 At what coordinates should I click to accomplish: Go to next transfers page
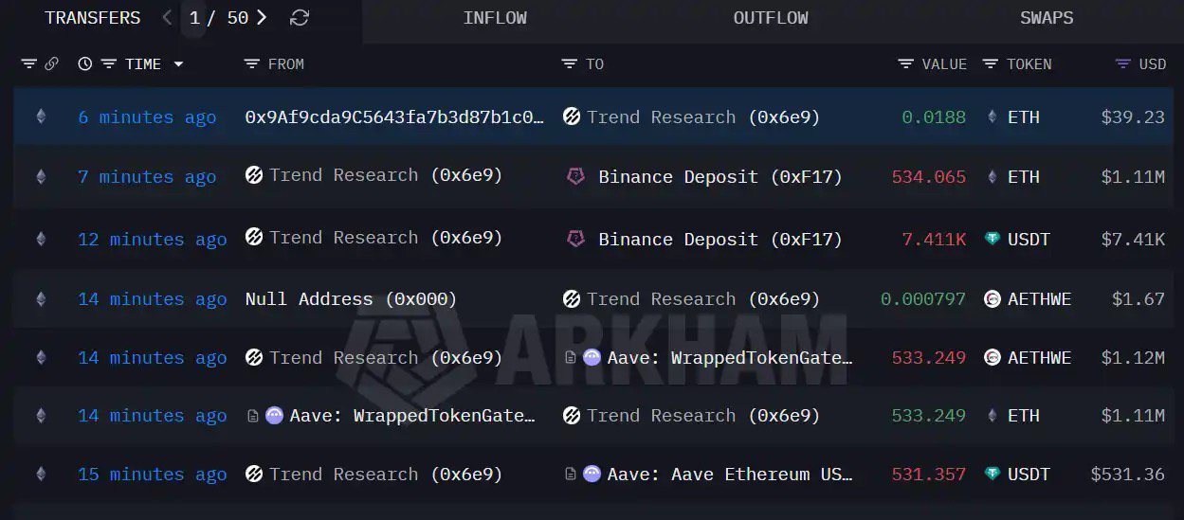pyautogui.click(x=262, y=18)
